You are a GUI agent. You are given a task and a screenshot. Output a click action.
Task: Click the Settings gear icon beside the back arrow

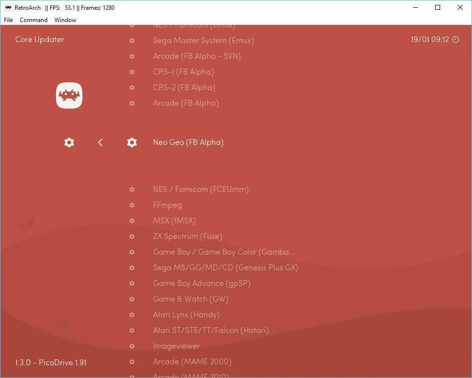(69, 142)
